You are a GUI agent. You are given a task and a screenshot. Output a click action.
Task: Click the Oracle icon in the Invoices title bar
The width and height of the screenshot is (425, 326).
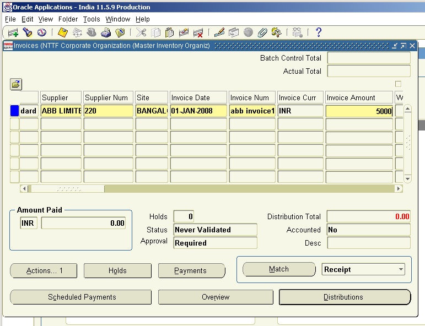tap(8, 46)
